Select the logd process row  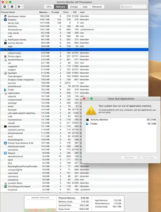click(x=74, y=46)
